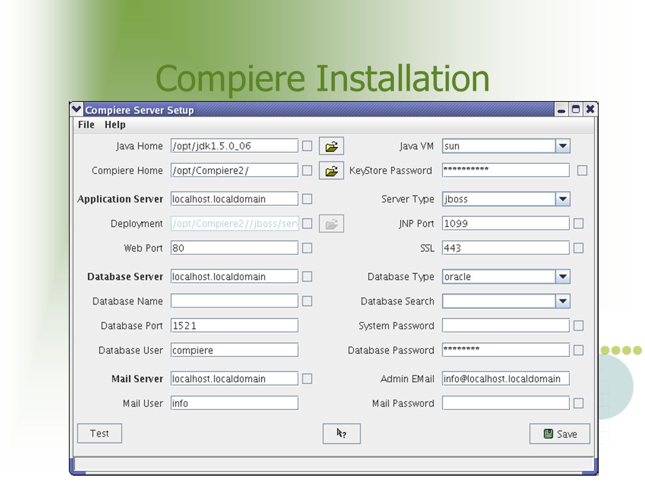The image size is (645, 483).
Task: Maximize the Compiere Server Setup window
Action: click(x=576, y=110)
